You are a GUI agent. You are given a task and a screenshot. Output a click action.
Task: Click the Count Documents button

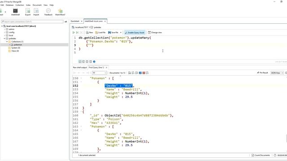tap(261, 155)
